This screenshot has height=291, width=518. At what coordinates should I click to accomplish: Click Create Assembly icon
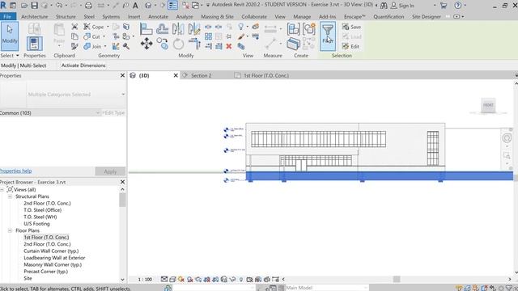tap(293, 29)
